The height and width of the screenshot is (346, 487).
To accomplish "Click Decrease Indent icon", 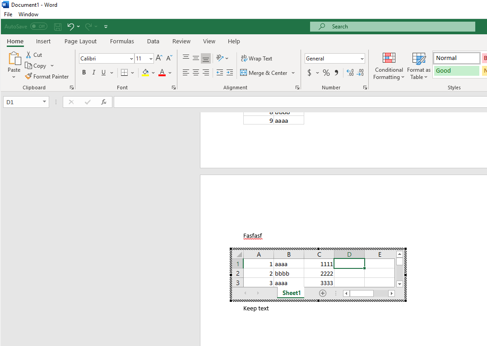I will coord(220,73).
